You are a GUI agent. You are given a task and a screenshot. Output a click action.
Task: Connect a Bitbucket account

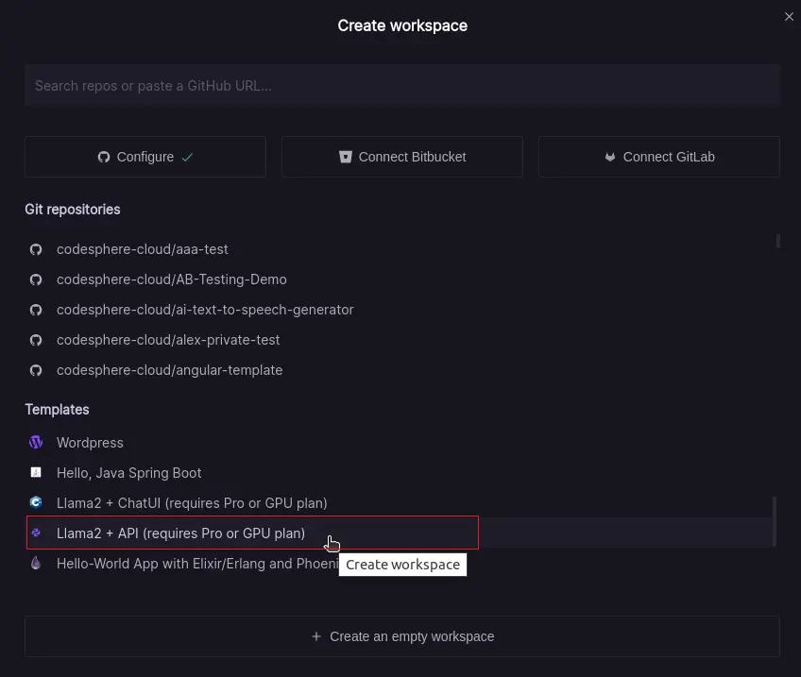[x=401, y=157]
